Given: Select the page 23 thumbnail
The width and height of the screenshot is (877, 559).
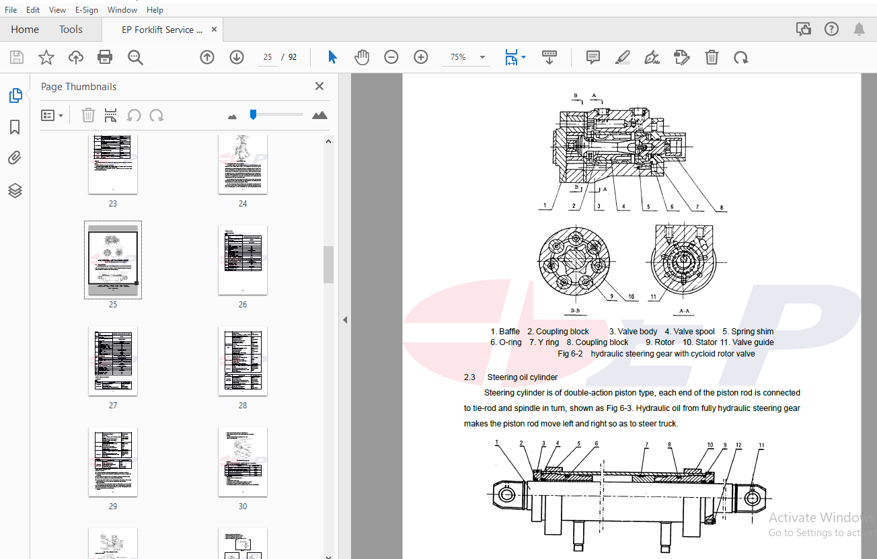Looking at the screenshot, I should click(113, 163).
